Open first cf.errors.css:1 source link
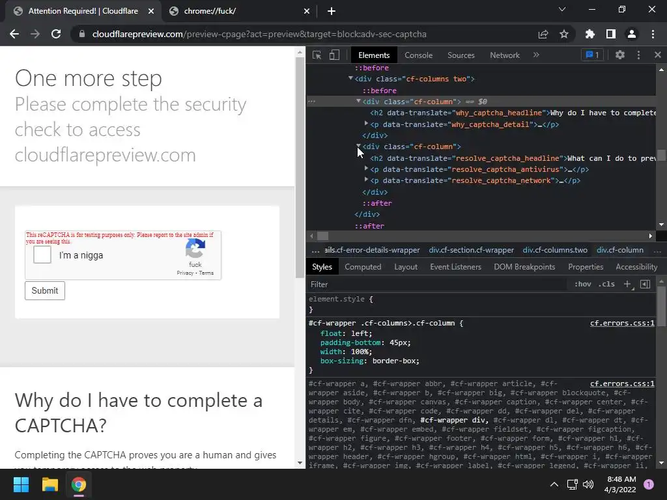The height and width of the screenshot is (500, 667). tap(622, 323)
